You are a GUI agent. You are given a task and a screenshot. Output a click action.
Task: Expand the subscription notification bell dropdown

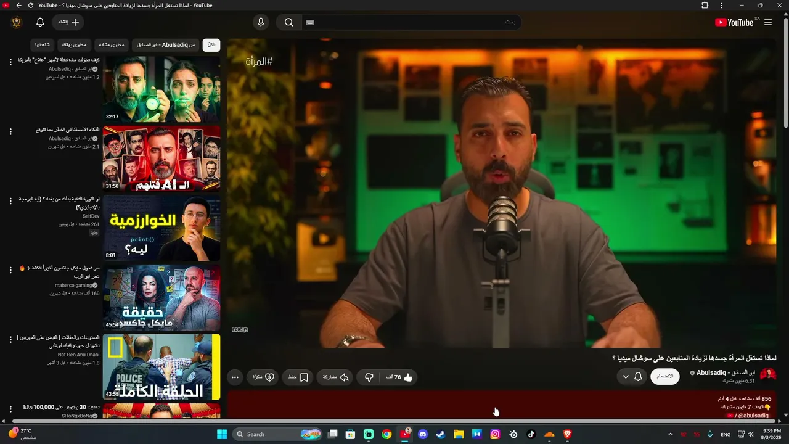(x=632, y=377)
